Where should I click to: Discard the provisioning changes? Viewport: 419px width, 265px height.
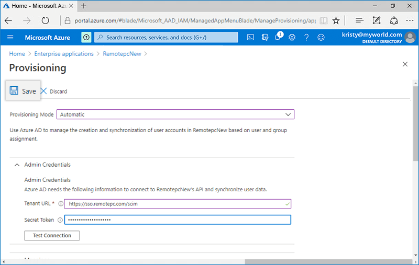tap(54, 91)
